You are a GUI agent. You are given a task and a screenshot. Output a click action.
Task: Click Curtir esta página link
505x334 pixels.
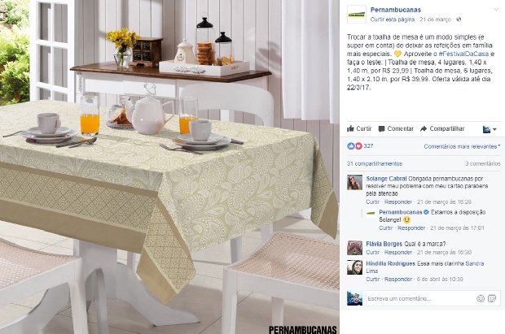[393, 20]
